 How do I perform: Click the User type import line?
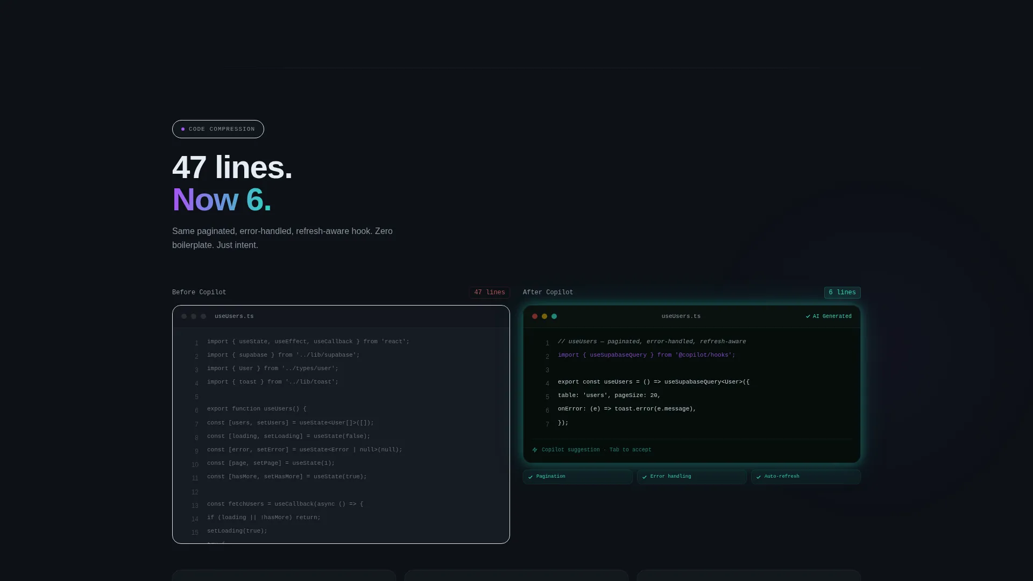[x=273, y=369]
